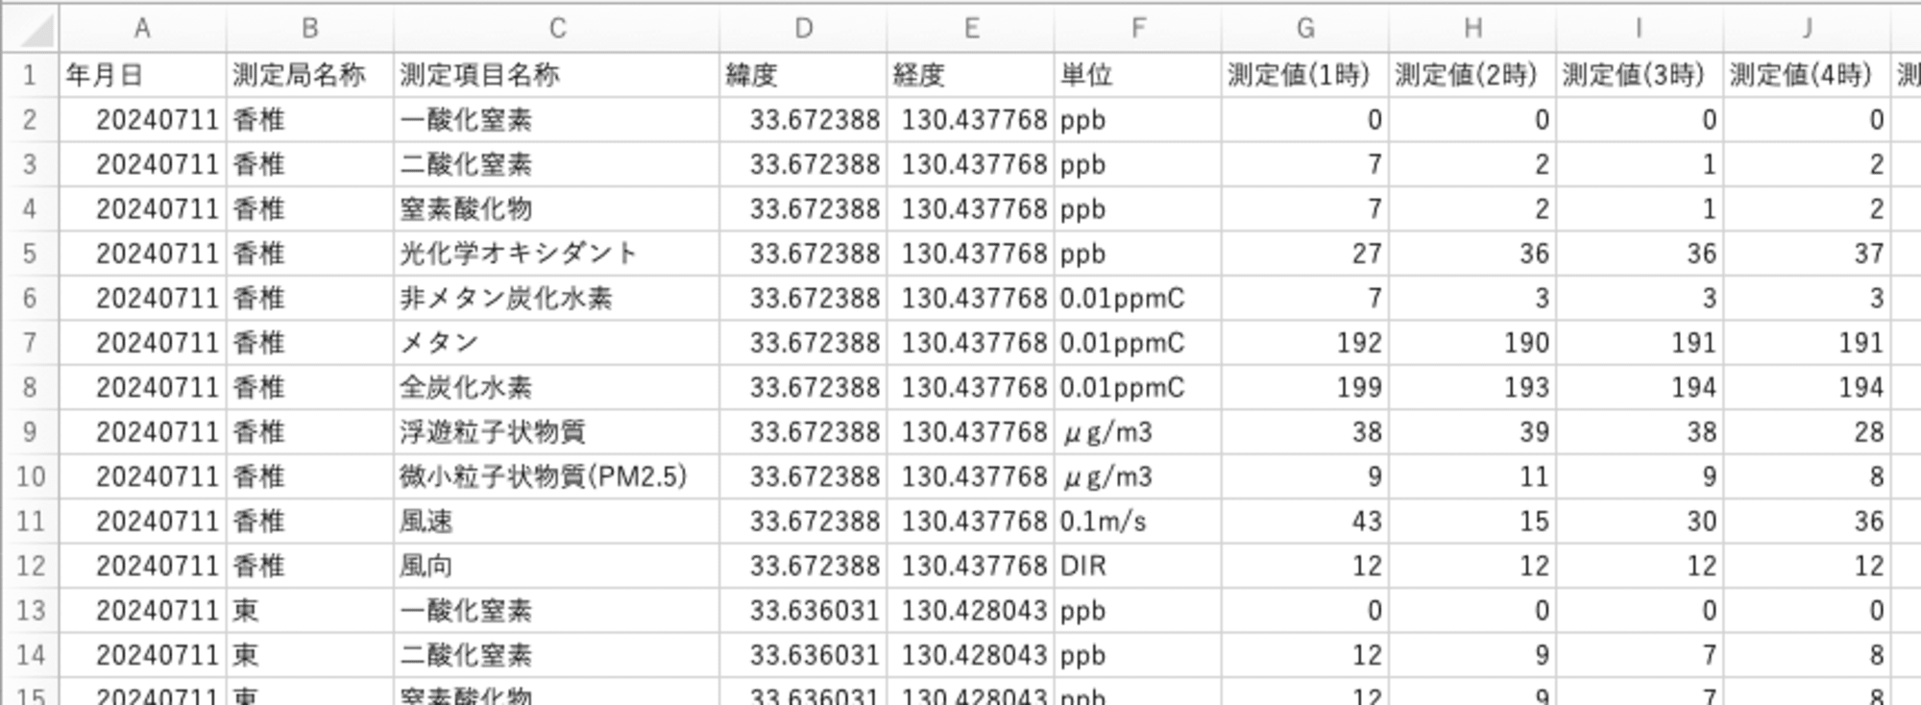This screenshot has height=705, width=1921.
Task: Select the 風向 cell
Action: [x=556, y=566]
